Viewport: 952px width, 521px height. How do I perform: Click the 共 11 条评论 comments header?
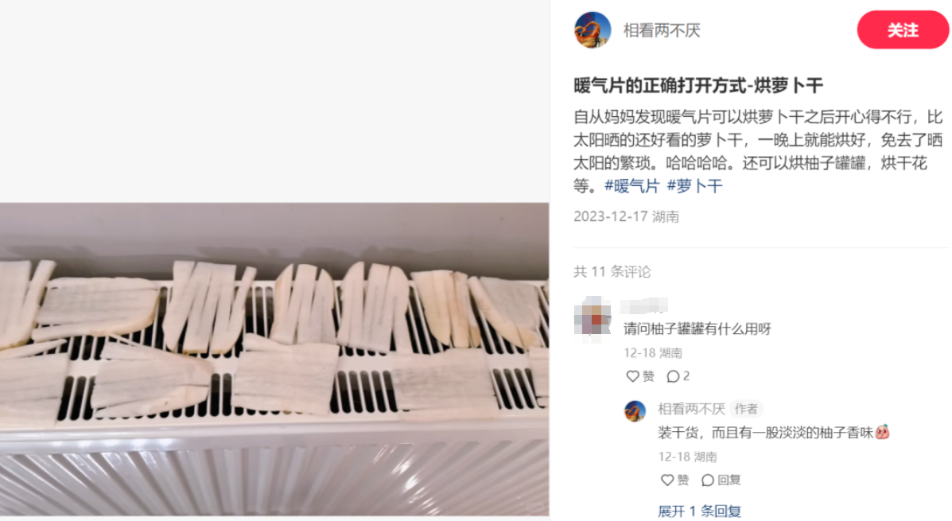[612, 272]
